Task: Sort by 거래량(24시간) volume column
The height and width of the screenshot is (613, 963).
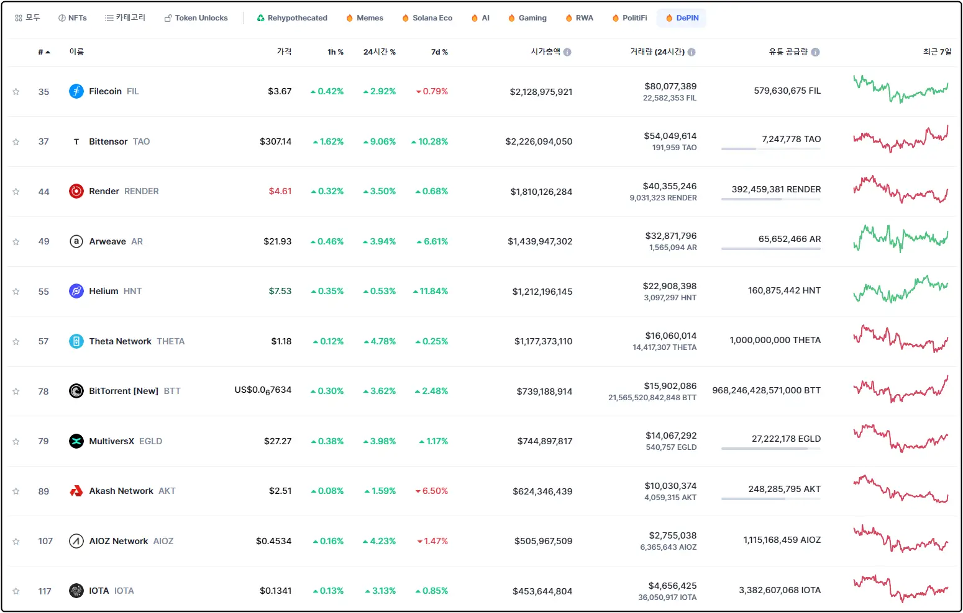Action: [657, 52]
